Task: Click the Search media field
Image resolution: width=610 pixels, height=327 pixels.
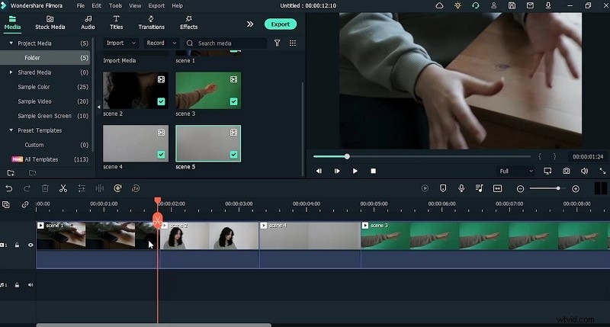Action: [x=226, y=43]
